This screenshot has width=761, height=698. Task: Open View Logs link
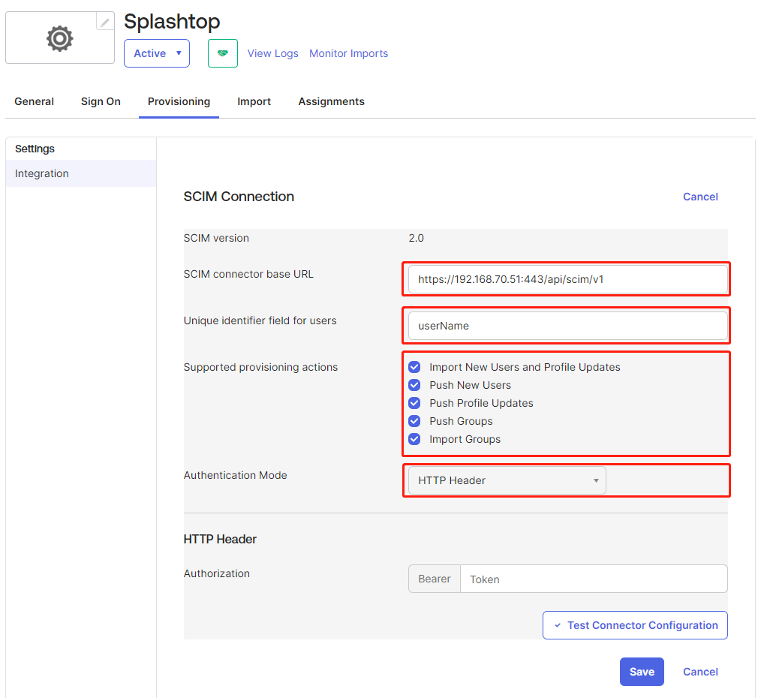272,53
